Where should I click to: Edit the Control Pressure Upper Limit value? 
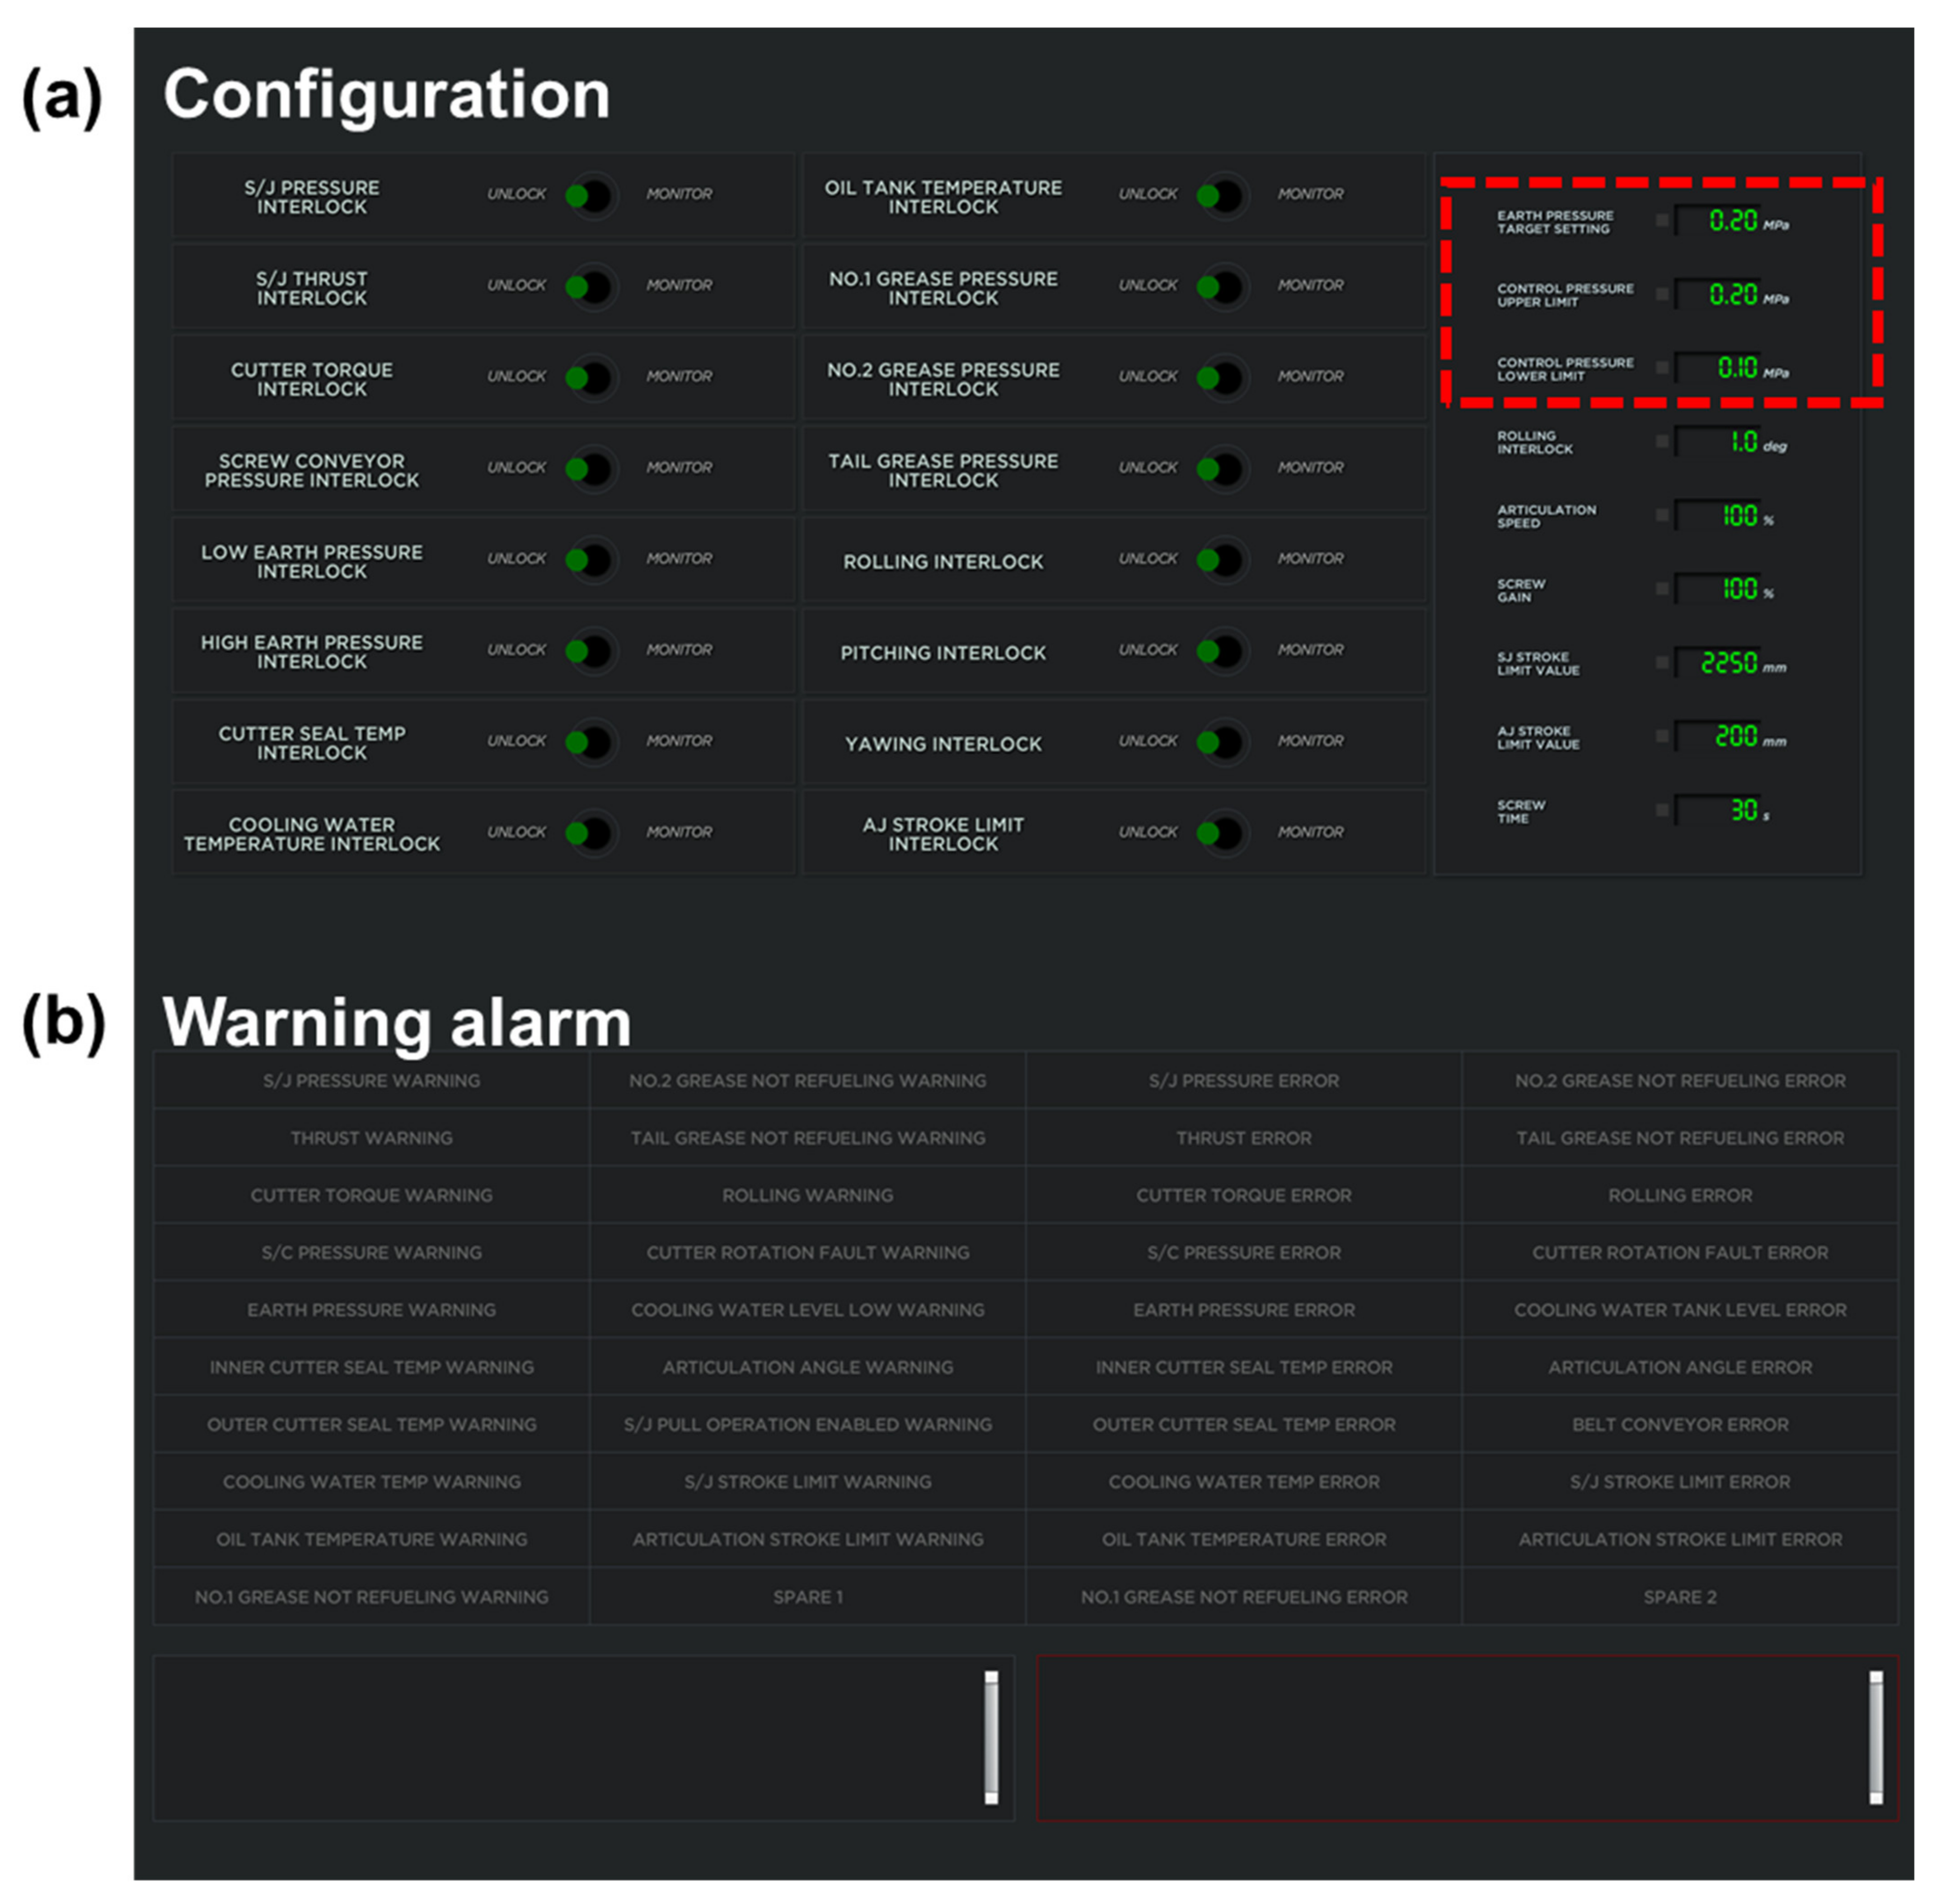point(1717,295)
